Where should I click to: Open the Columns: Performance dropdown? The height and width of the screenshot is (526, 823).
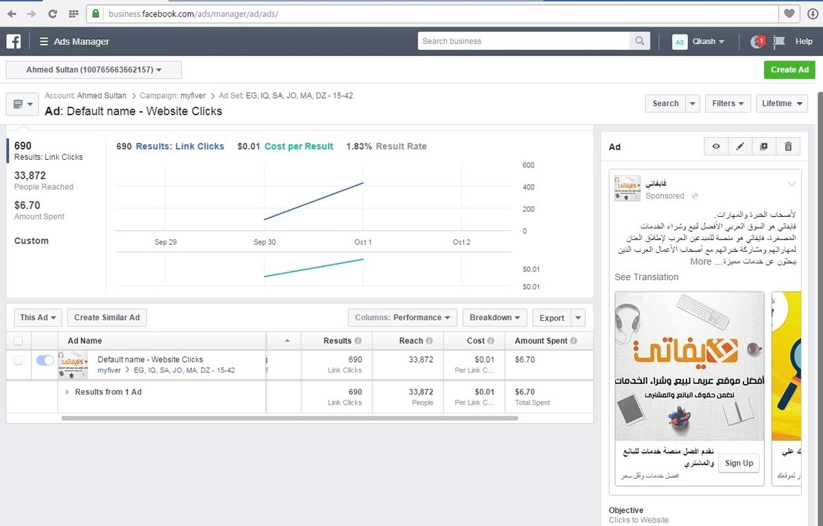(x=402, y=318)
